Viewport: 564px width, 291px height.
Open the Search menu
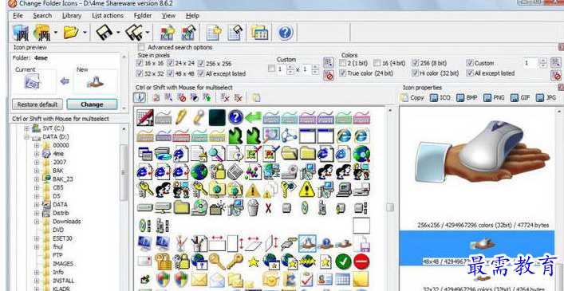42,16
